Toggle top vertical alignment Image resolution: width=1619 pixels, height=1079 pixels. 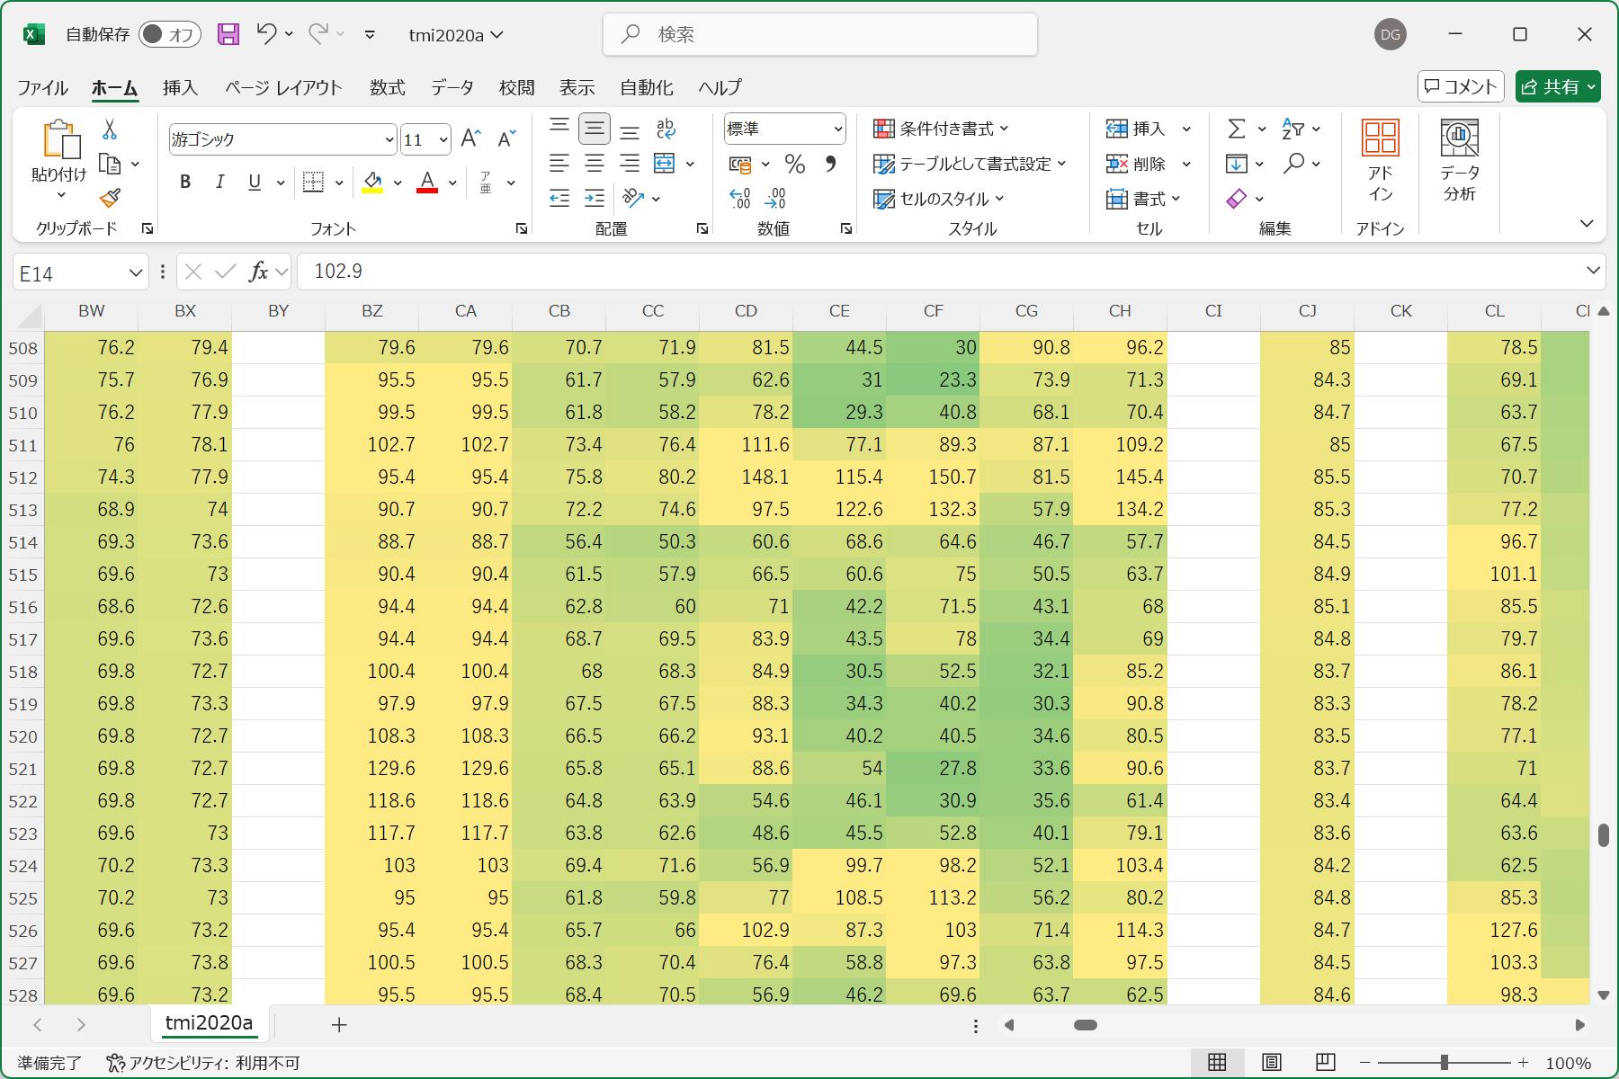pos(559,129)
